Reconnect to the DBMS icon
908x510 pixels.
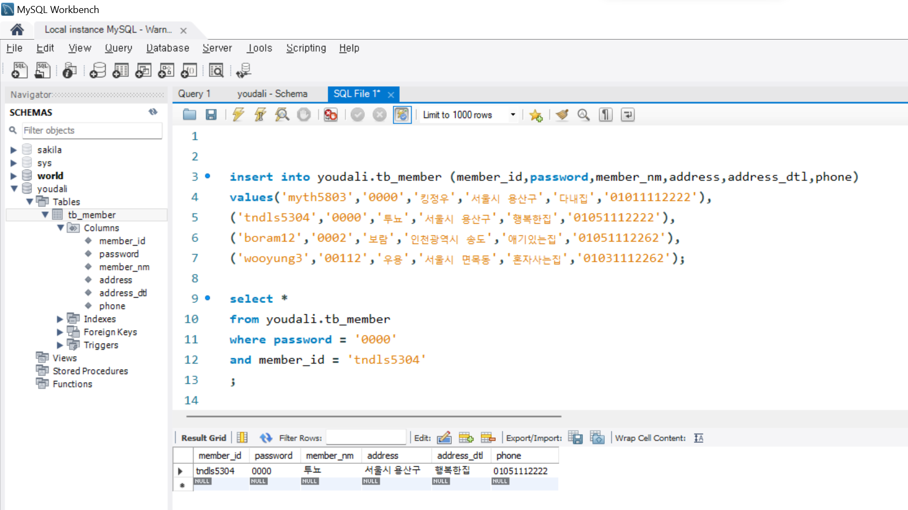(244, 70)
